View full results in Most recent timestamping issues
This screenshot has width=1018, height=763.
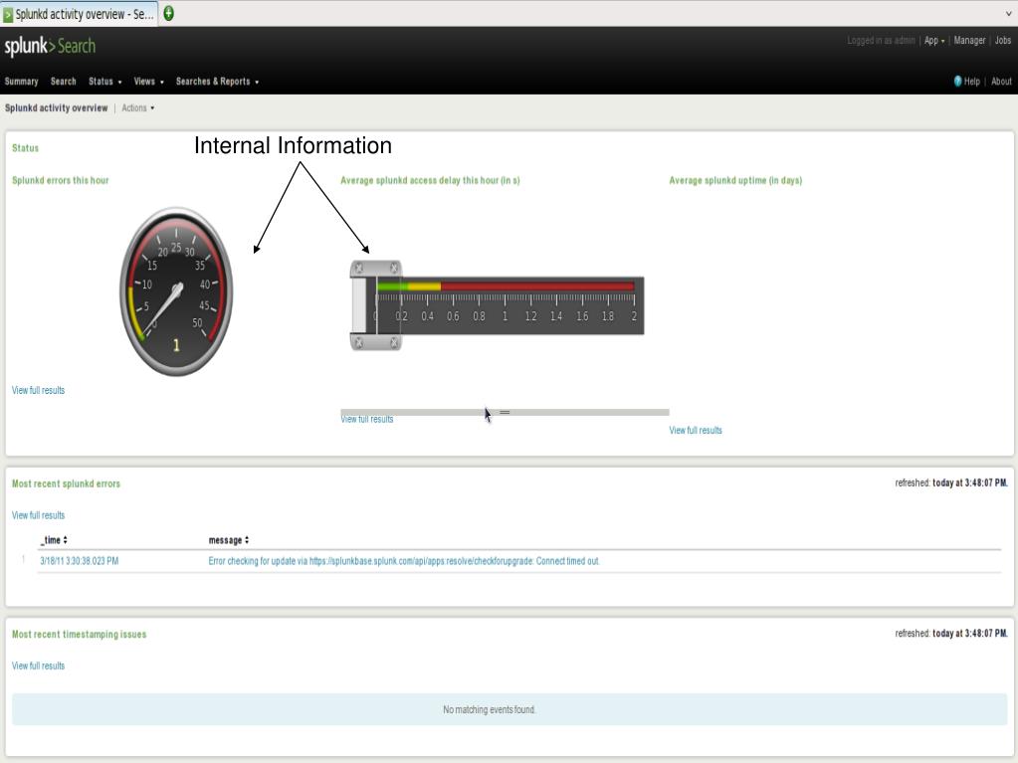pos(38,666)
